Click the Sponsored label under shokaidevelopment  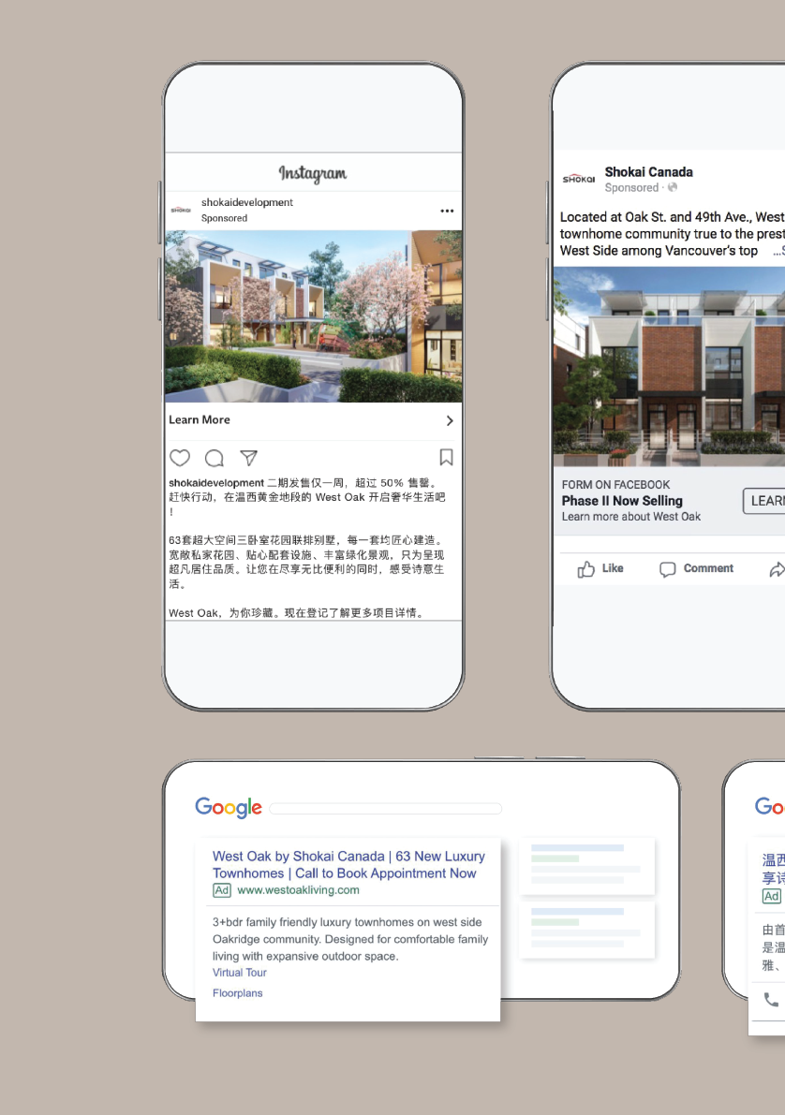pyautogui.click(x=224, y=218)
